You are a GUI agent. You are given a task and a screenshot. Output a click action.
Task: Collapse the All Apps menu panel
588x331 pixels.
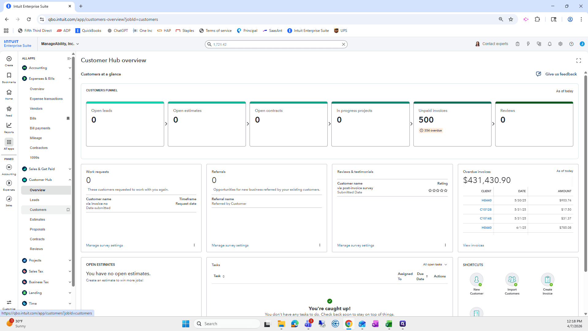tap(69, 59)
